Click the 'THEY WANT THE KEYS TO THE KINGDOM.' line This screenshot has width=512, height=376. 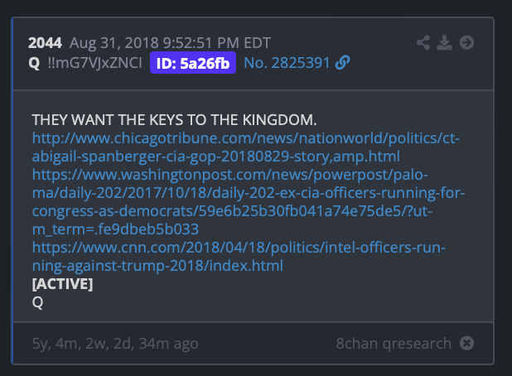174,120
